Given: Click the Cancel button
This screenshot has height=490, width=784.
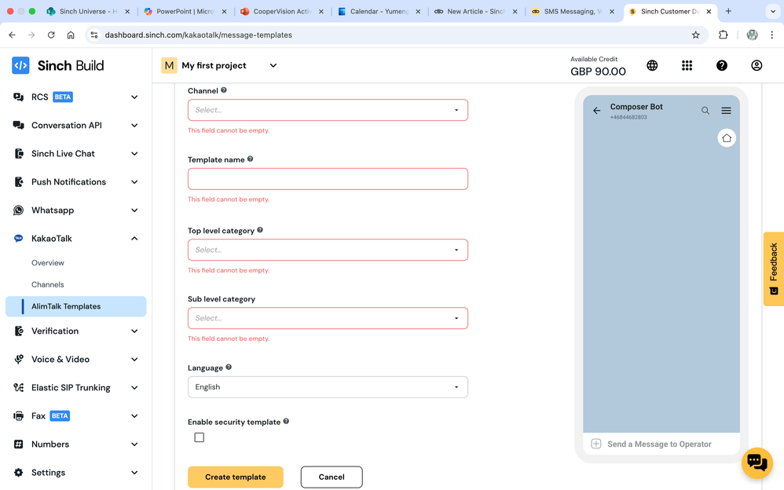Looking at the screenshot, I should [332, 477].
